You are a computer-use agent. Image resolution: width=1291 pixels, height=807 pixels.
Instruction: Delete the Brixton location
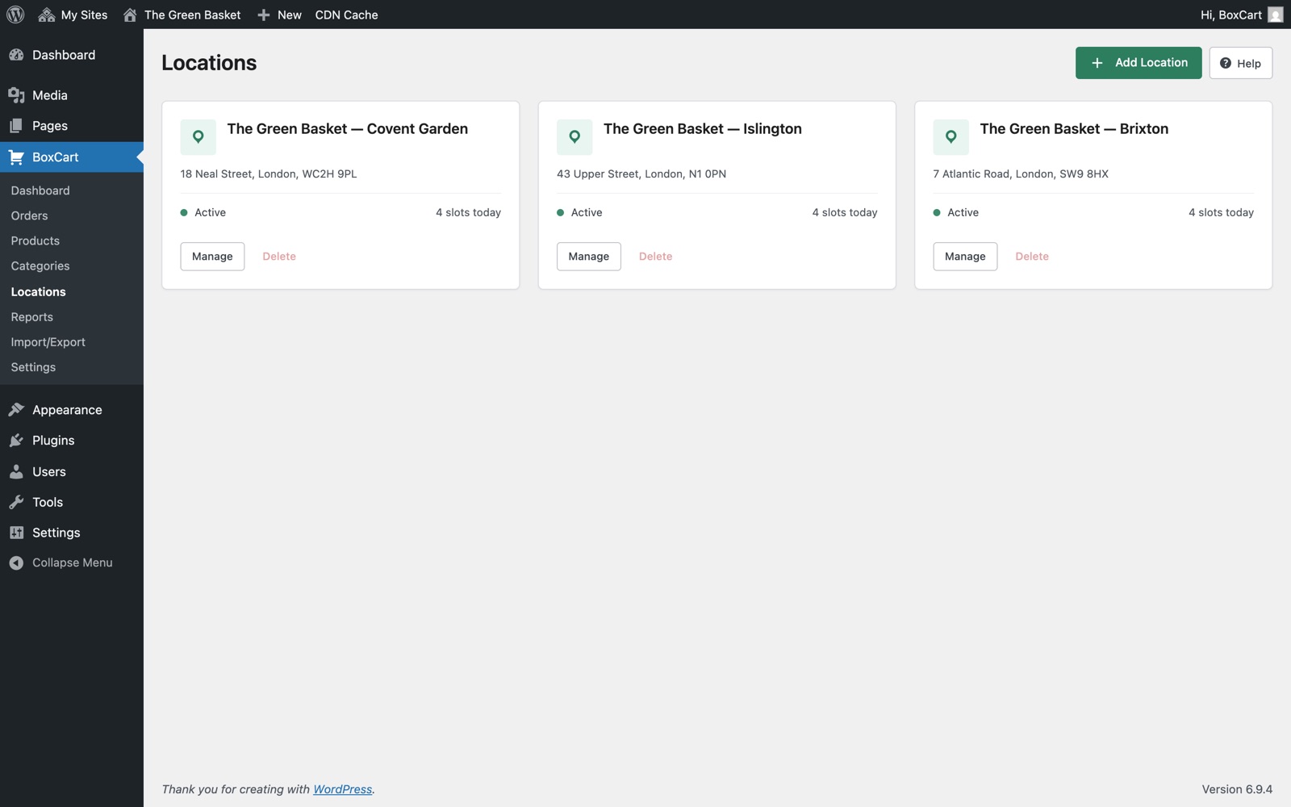1032,257
